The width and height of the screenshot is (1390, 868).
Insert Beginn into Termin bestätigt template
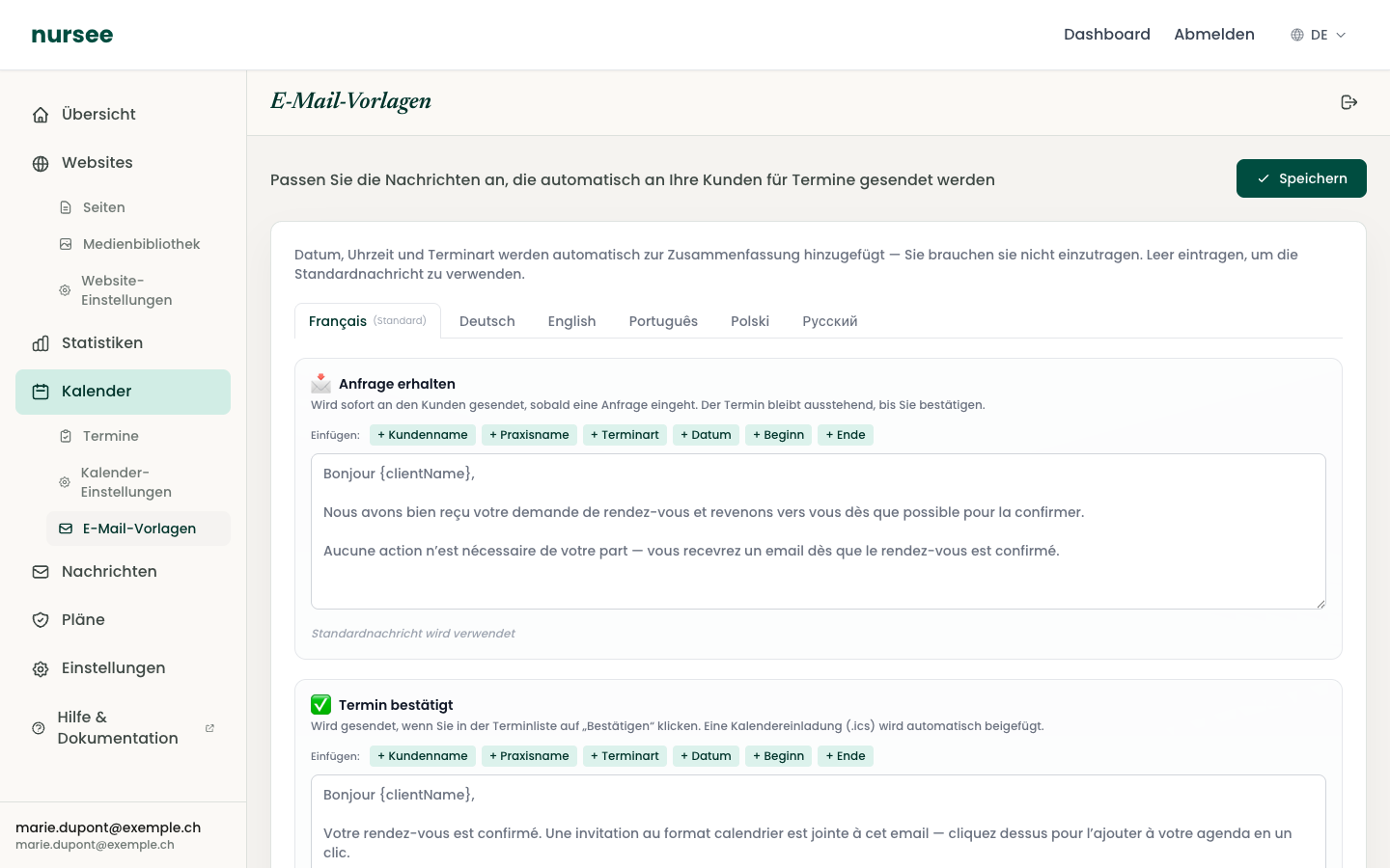pos(778,756)
